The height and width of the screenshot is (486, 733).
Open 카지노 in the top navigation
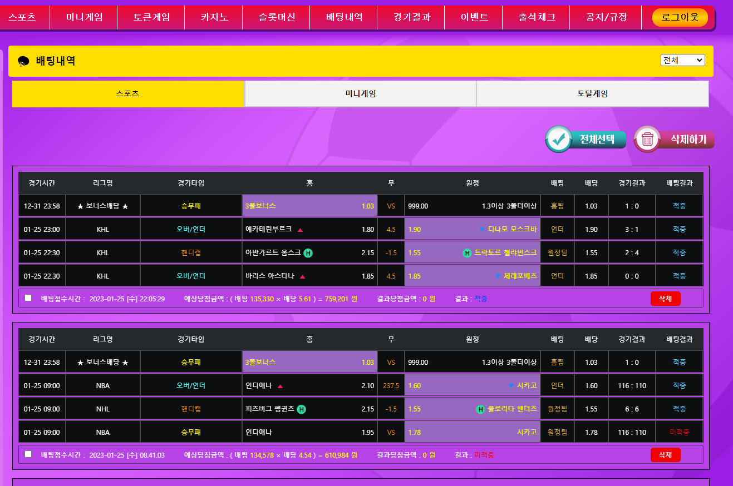[214, 17]
